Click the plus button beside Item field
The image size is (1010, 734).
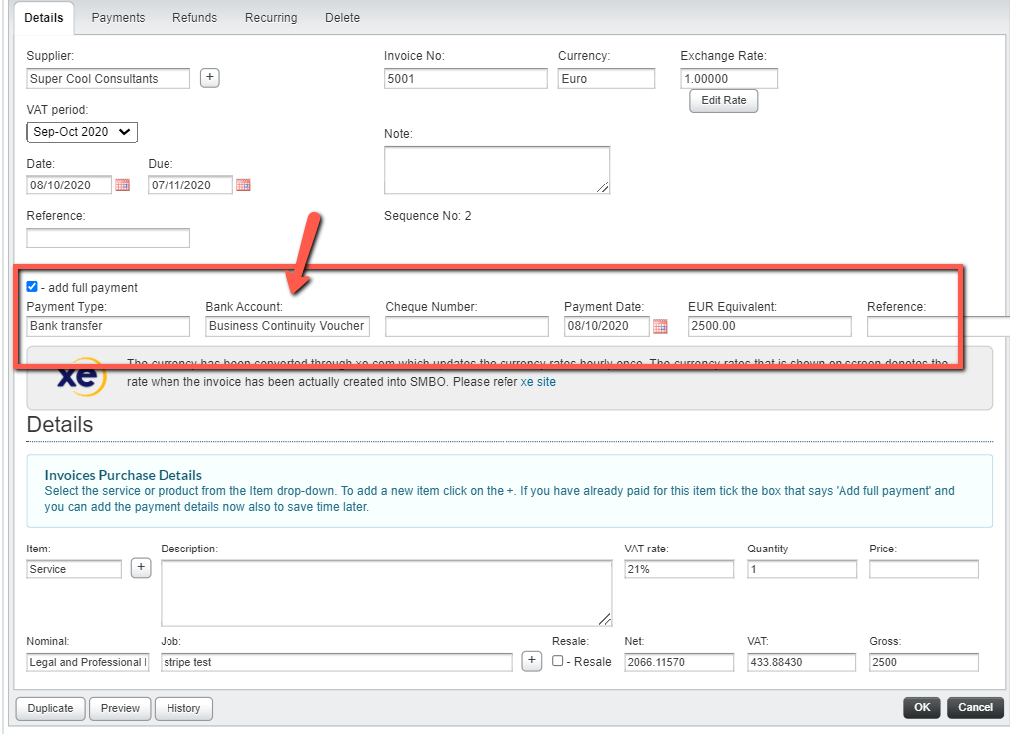pyautogui.click(x=141, y=568)
